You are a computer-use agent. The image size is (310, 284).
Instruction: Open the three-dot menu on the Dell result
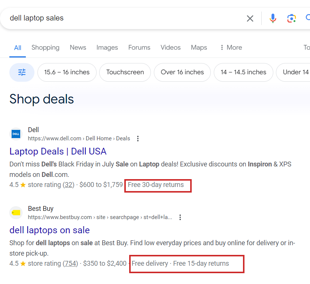coord(138,138)
